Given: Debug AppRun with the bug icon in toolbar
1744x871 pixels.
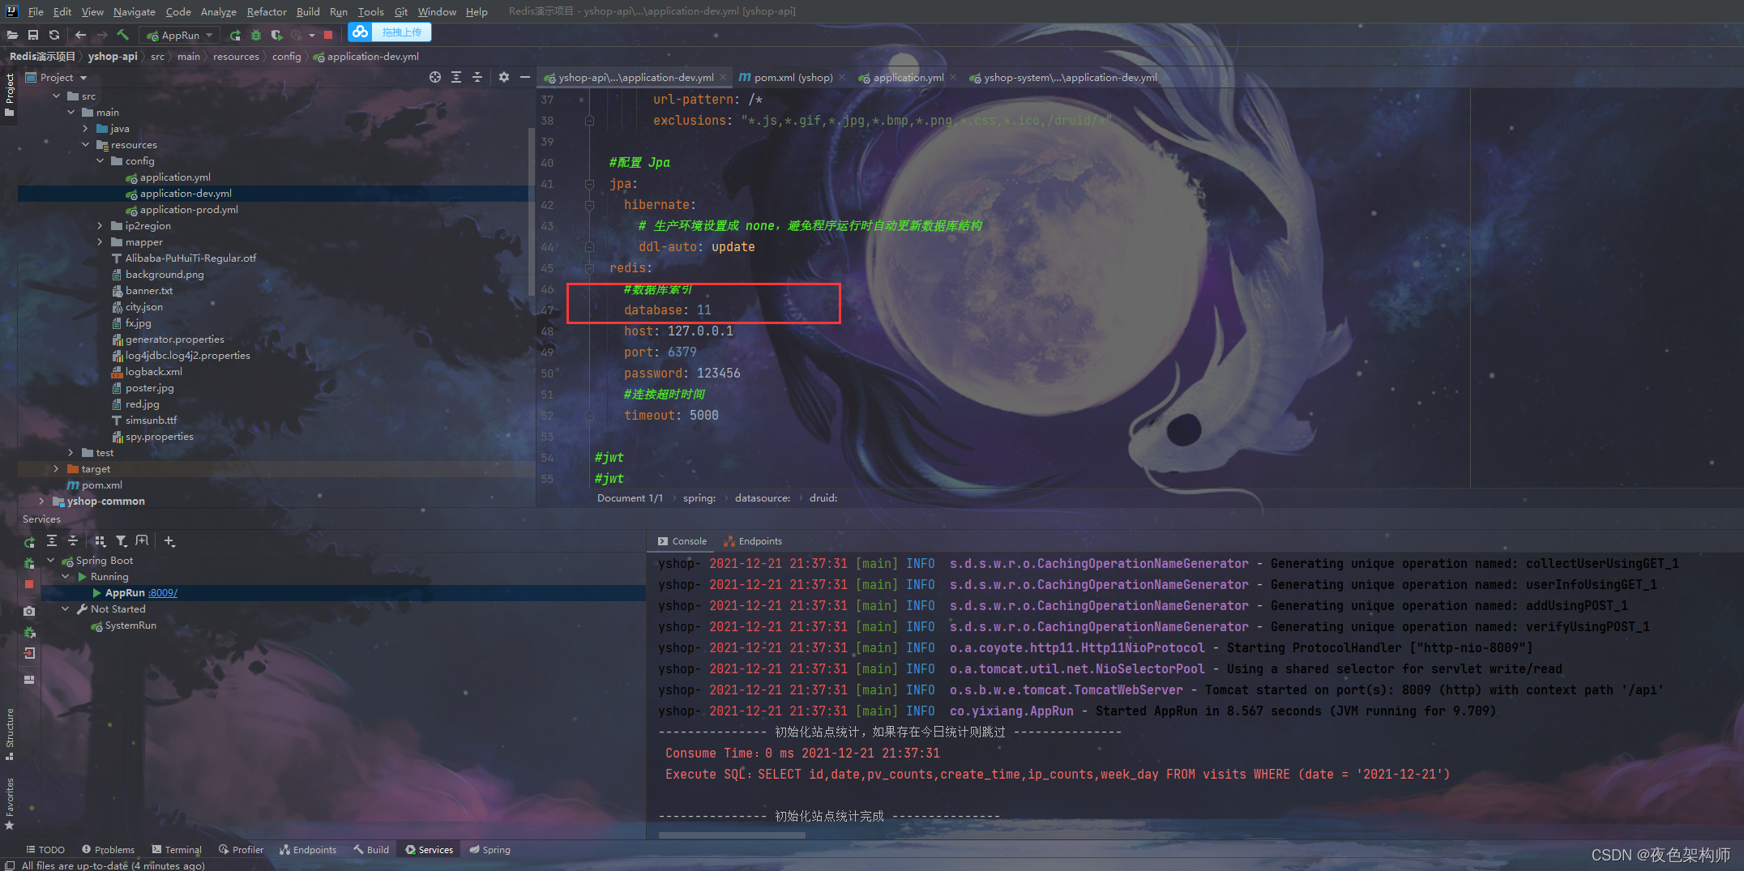Looking at the screenshot, I should 256,35.
